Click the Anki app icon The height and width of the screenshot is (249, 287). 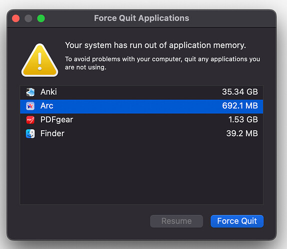tap(30, 92)
